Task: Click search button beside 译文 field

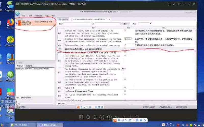Action: [x=125, y=24]
